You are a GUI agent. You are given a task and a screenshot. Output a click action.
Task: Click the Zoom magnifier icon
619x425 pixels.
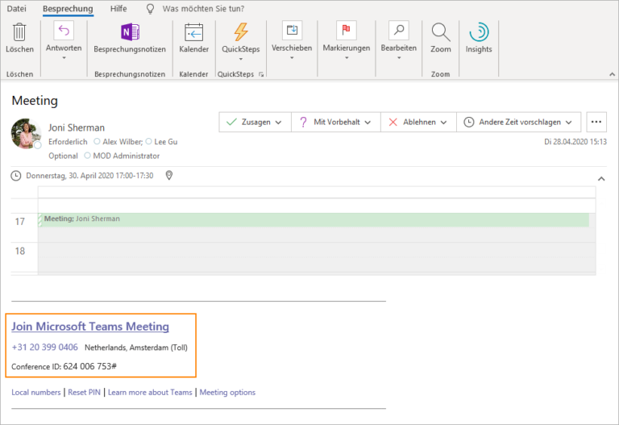pos(441,32)
